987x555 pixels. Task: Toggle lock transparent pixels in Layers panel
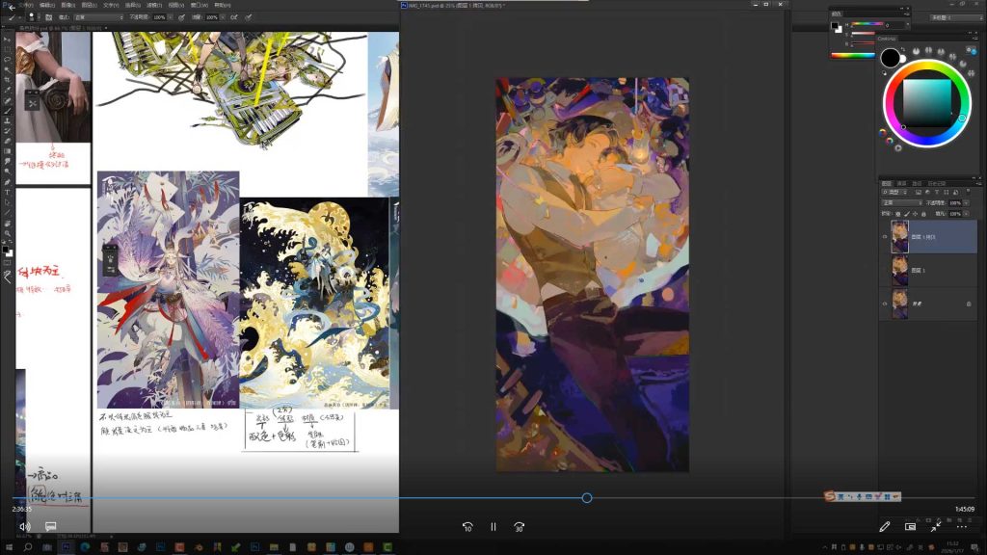tap(898, 214)
